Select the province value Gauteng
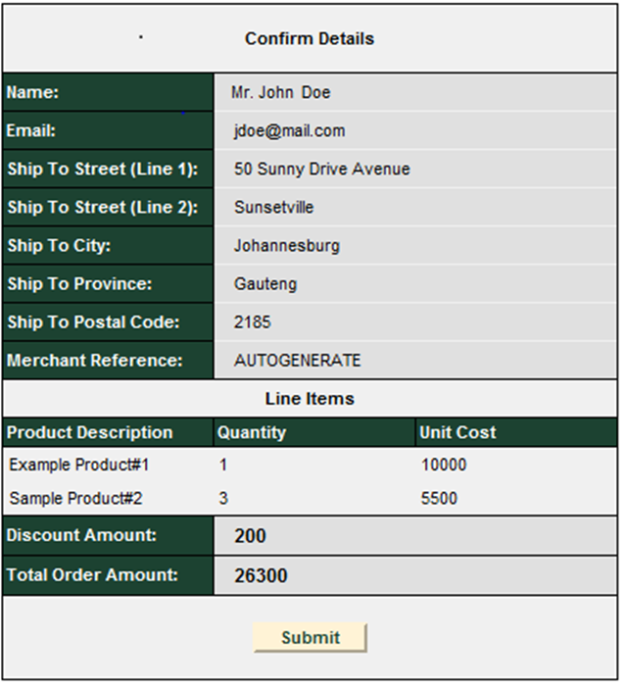This screenshot has width=626, height=688. click(x=265, y=284)
